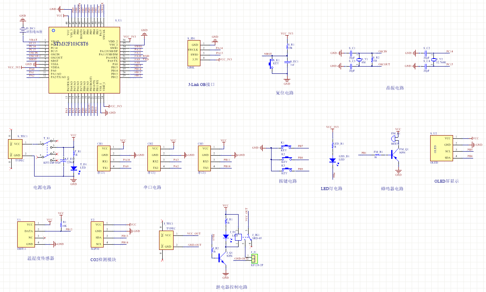Viewport: 486px width, 292px height.
Task: Select the D_DC1 battery holder symbol
Action: (x=22, y=30)
